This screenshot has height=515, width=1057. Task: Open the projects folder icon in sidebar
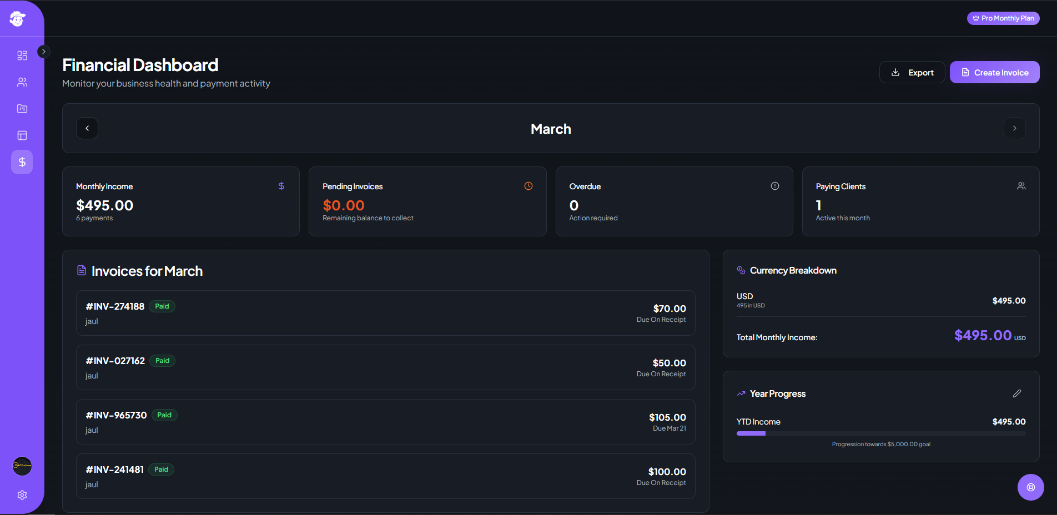[22, 109]
